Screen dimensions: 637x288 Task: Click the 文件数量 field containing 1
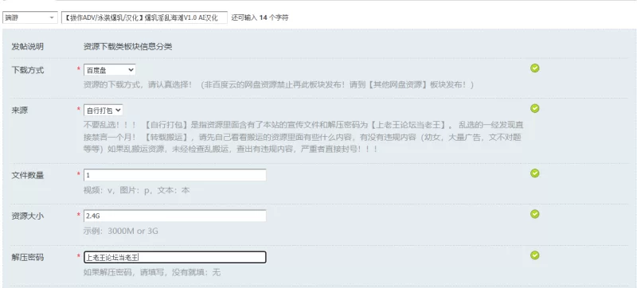click(174, 175)
